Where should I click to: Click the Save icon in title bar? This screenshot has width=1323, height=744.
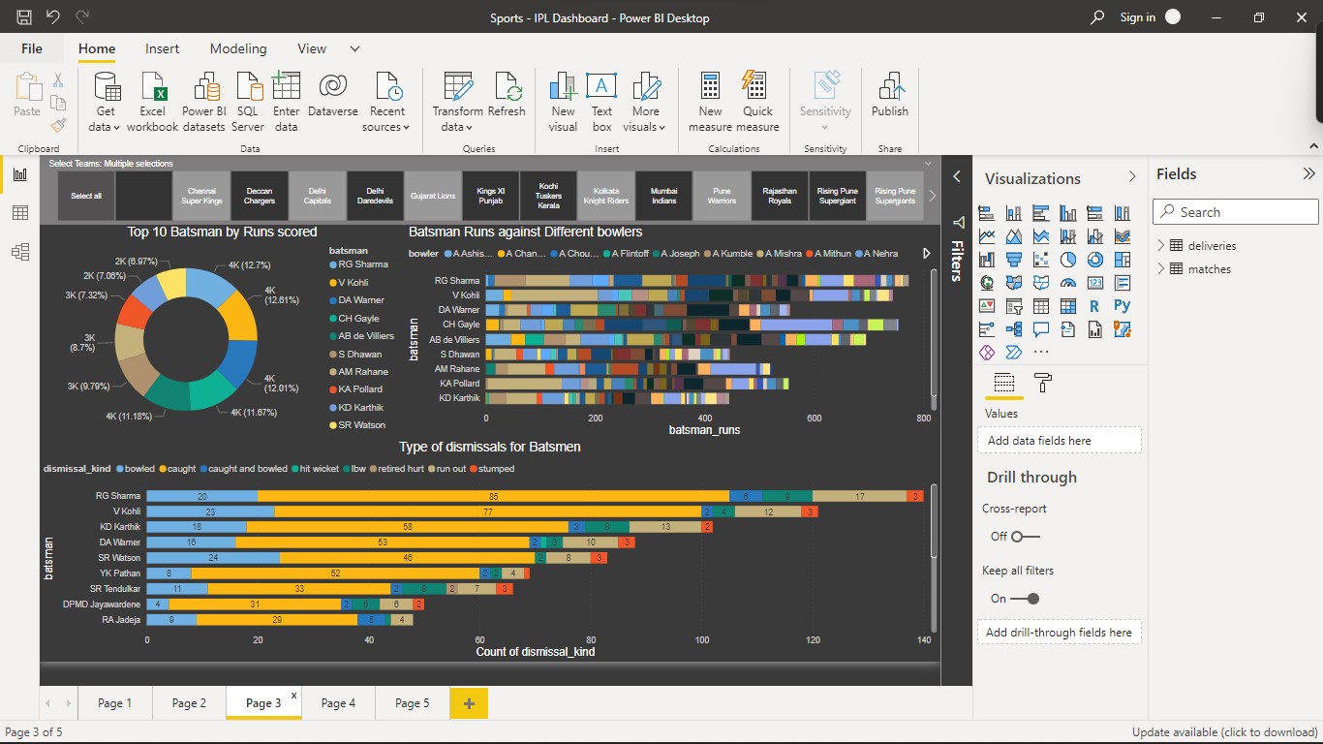coord(24,17)
